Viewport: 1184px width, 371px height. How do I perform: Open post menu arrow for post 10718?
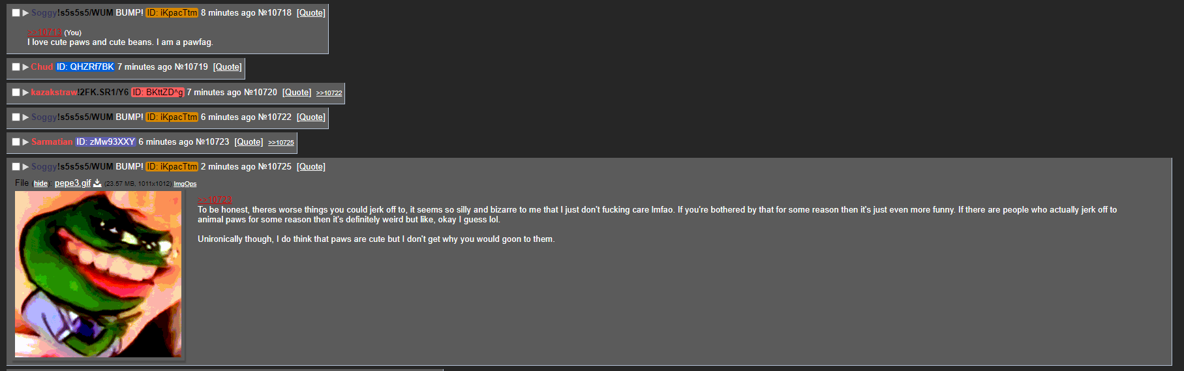[25, 13]
